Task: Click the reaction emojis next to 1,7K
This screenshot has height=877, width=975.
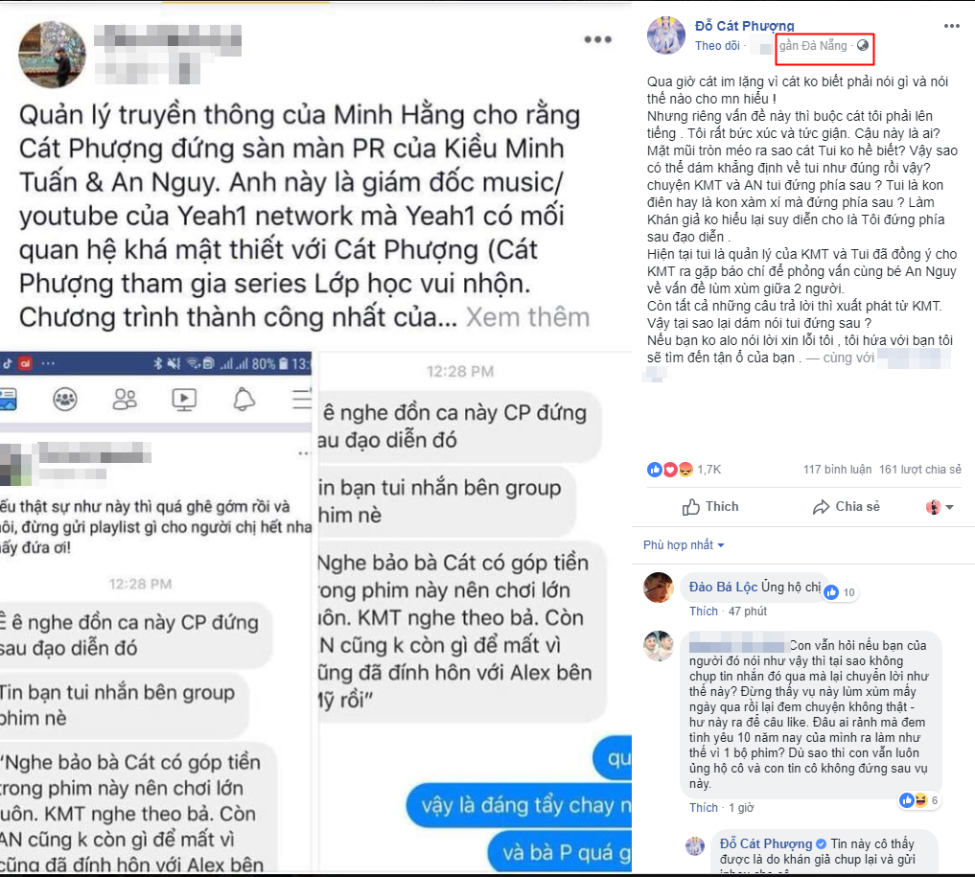Action: [670, 470]
